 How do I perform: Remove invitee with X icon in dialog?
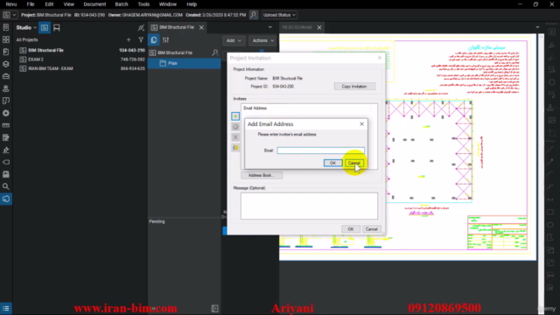[x=235, y=137]
